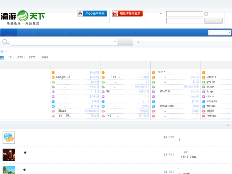Open the 'Word 2003' thread link

click(x=167, y=106)
